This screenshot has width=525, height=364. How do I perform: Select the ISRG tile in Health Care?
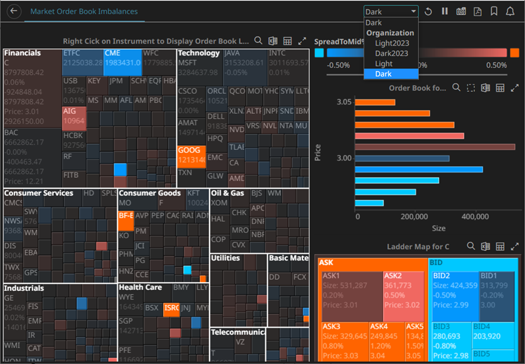click(172, 310)
